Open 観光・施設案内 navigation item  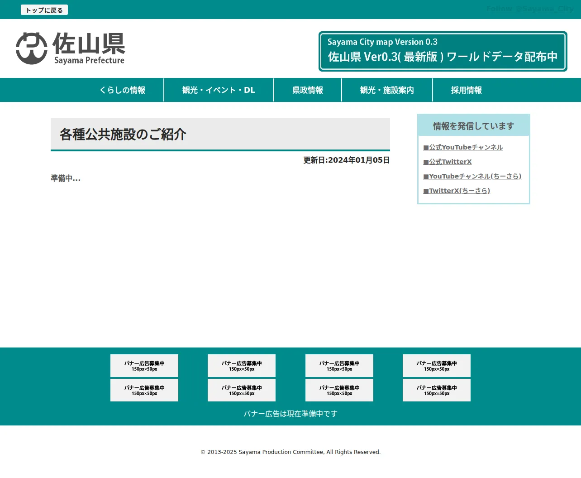point(387,90)
